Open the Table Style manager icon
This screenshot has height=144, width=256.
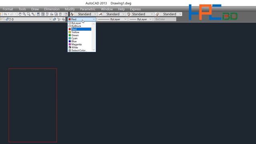[129, 14]
